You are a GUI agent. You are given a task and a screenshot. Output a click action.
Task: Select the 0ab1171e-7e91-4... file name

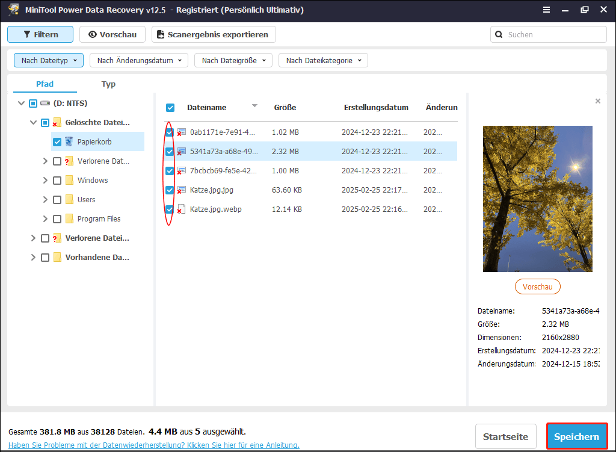[223, 132]
